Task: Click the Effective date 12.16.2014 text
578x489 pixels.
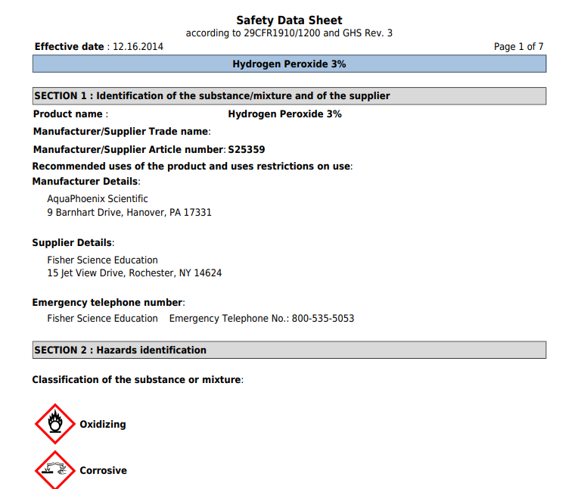Action: (x=99, y=47)
